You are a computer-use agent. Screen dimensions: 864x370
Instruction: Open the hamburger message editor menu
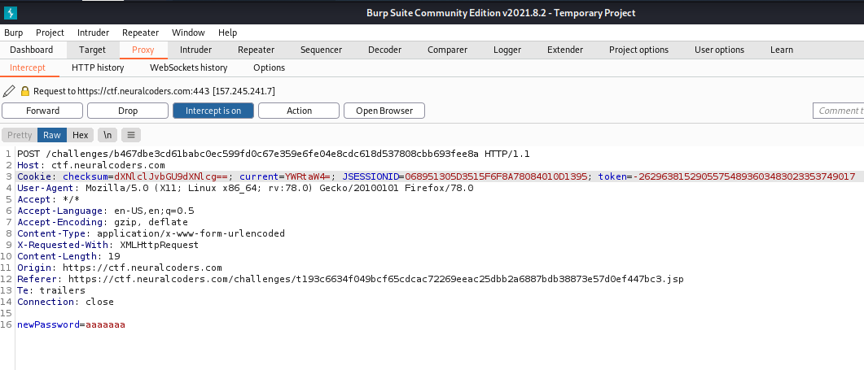[132, 135]
